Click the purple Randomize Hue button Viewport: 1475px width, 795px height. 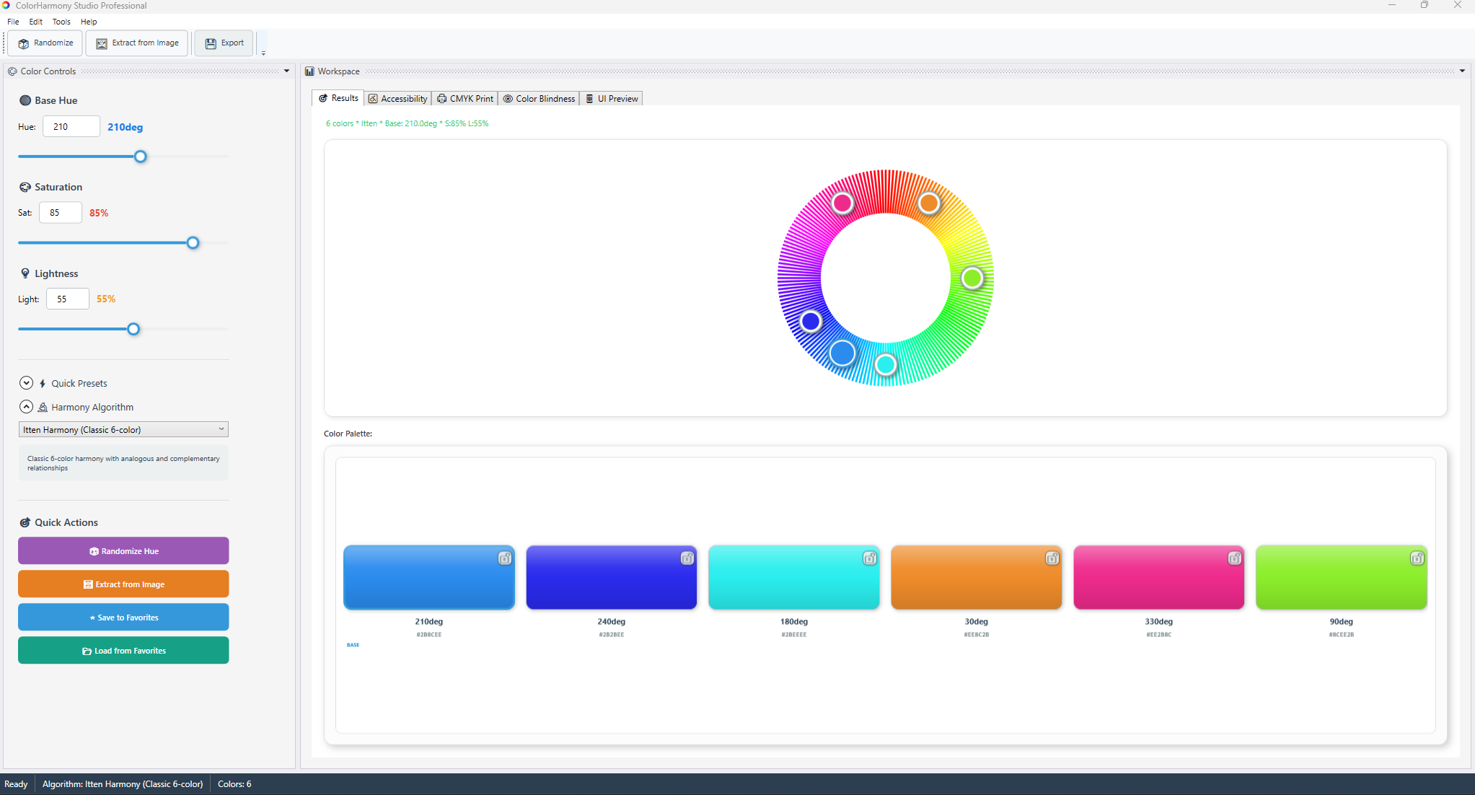(123, 551)
